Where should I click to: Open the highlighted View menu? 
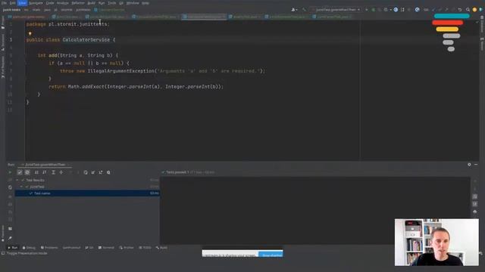(x=22, y=3)
